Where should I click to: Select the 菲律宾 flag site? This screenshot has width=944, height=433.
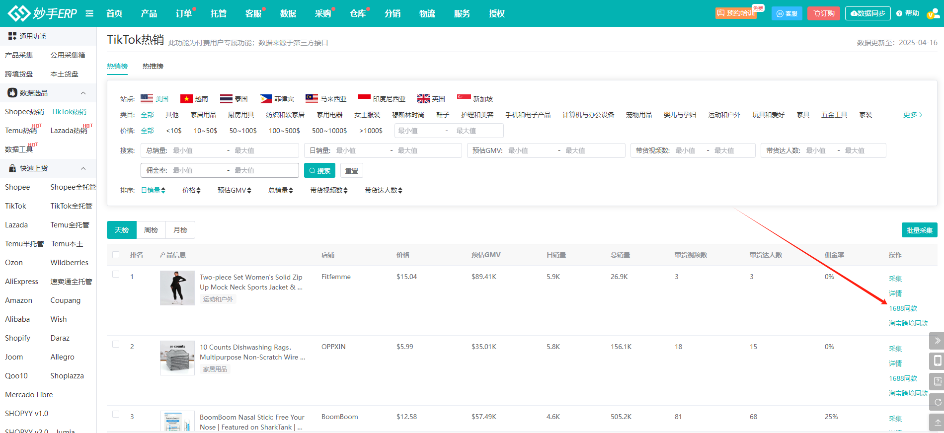277,99
